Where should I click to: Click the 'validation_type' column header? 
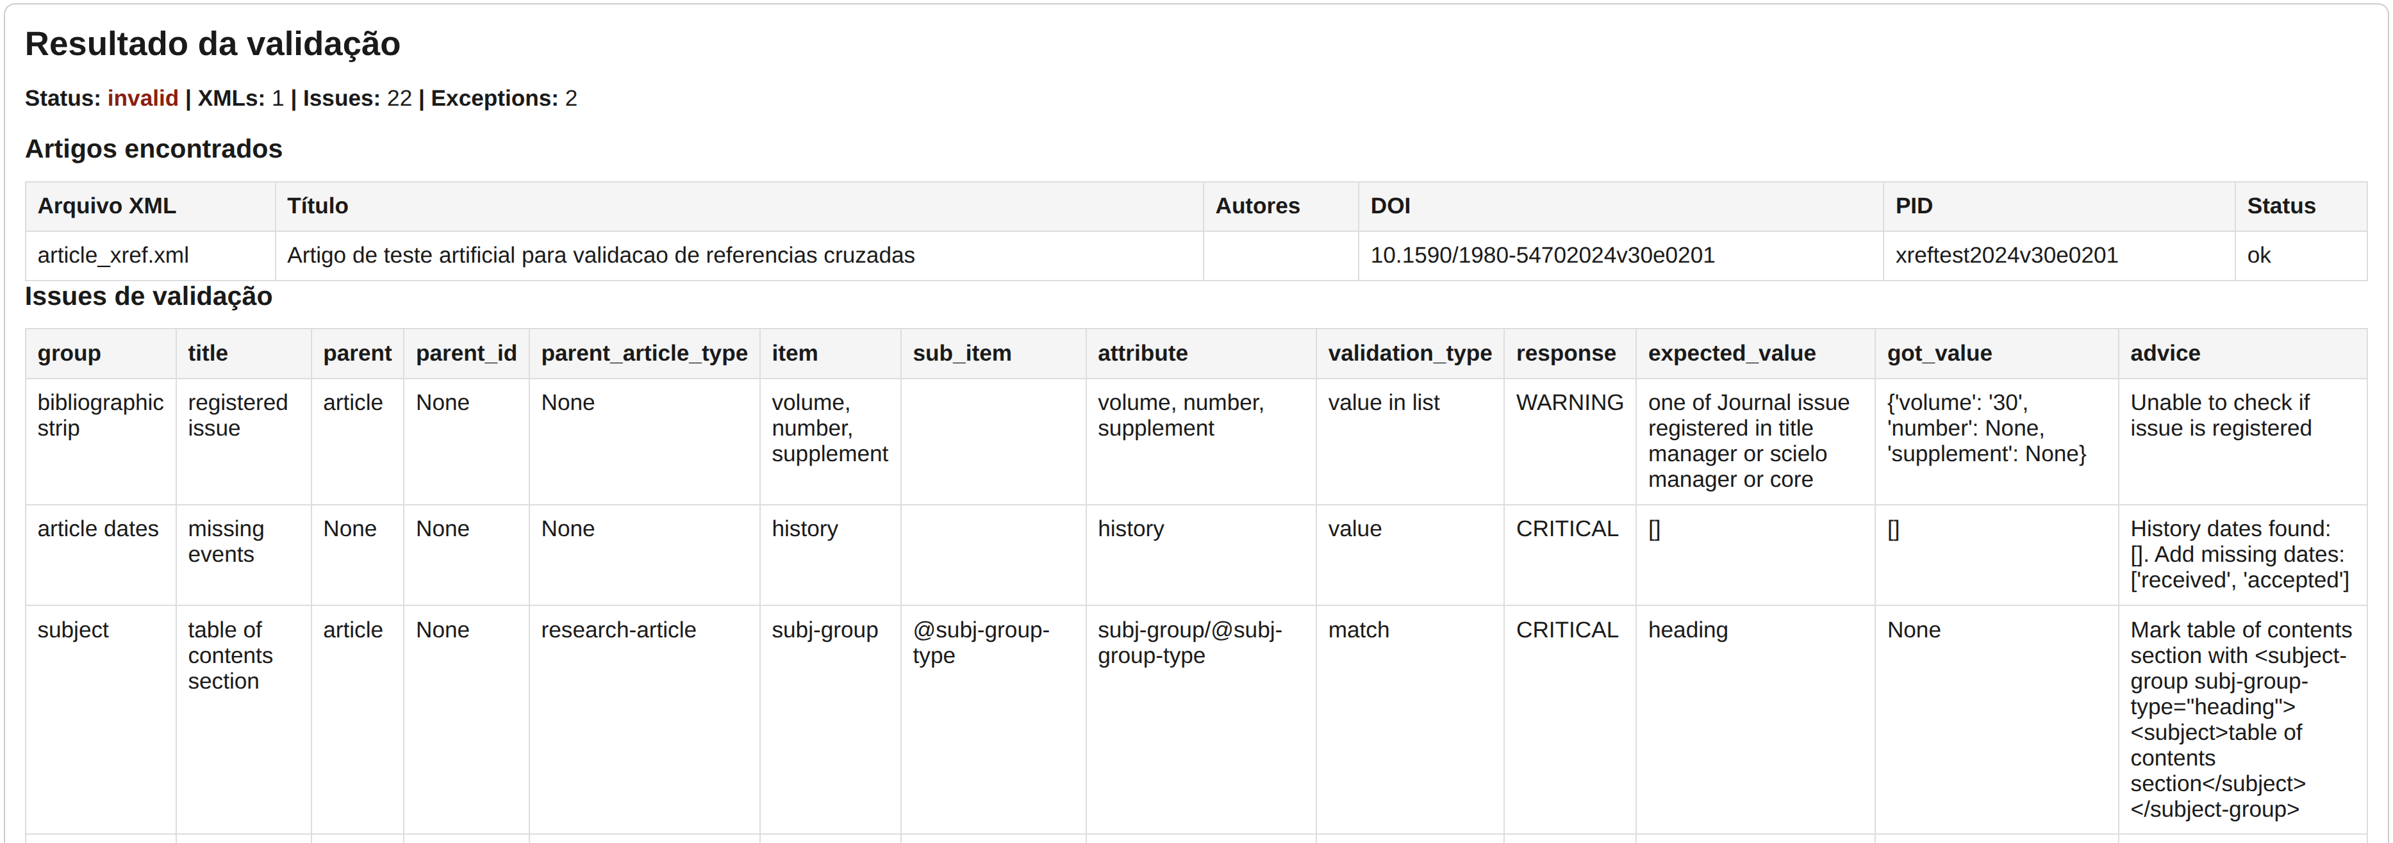tap(1409, 353)
